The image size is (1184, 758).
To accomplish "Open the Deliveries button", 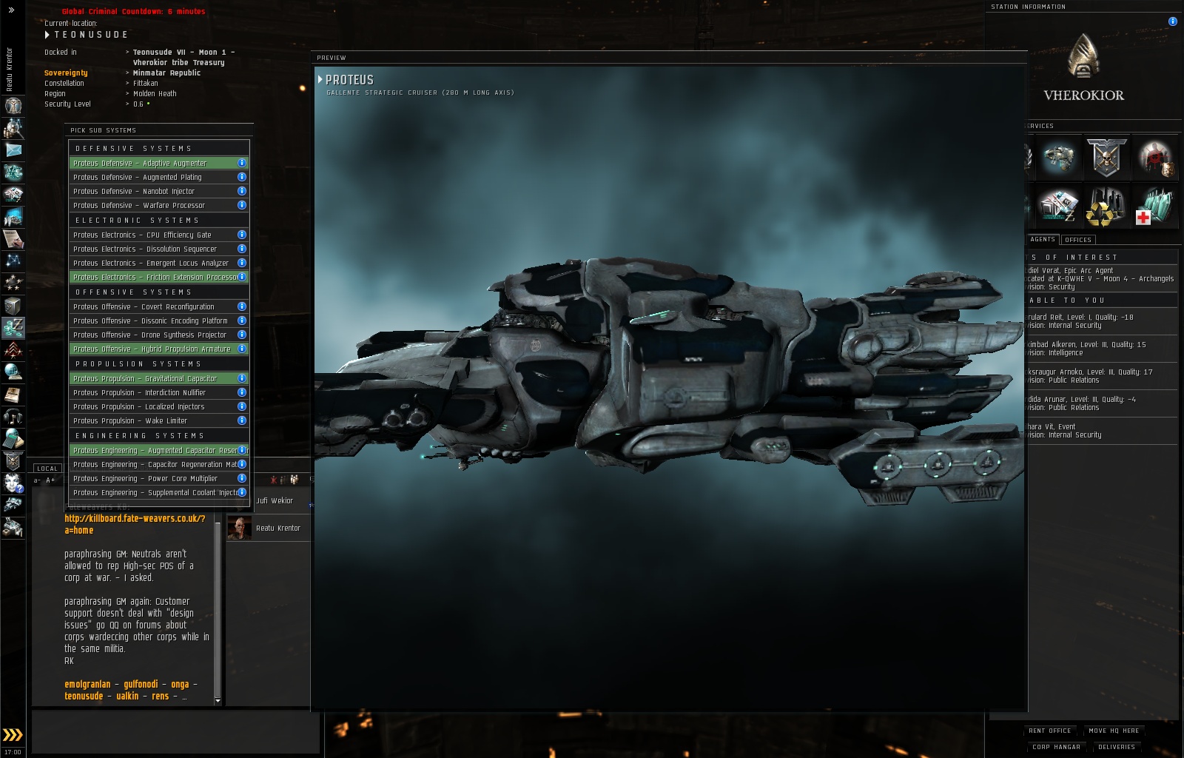I will 1117,747.
